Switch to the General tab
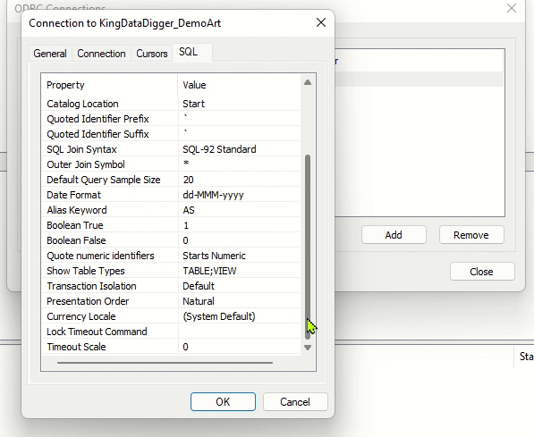 pos(50,54)
